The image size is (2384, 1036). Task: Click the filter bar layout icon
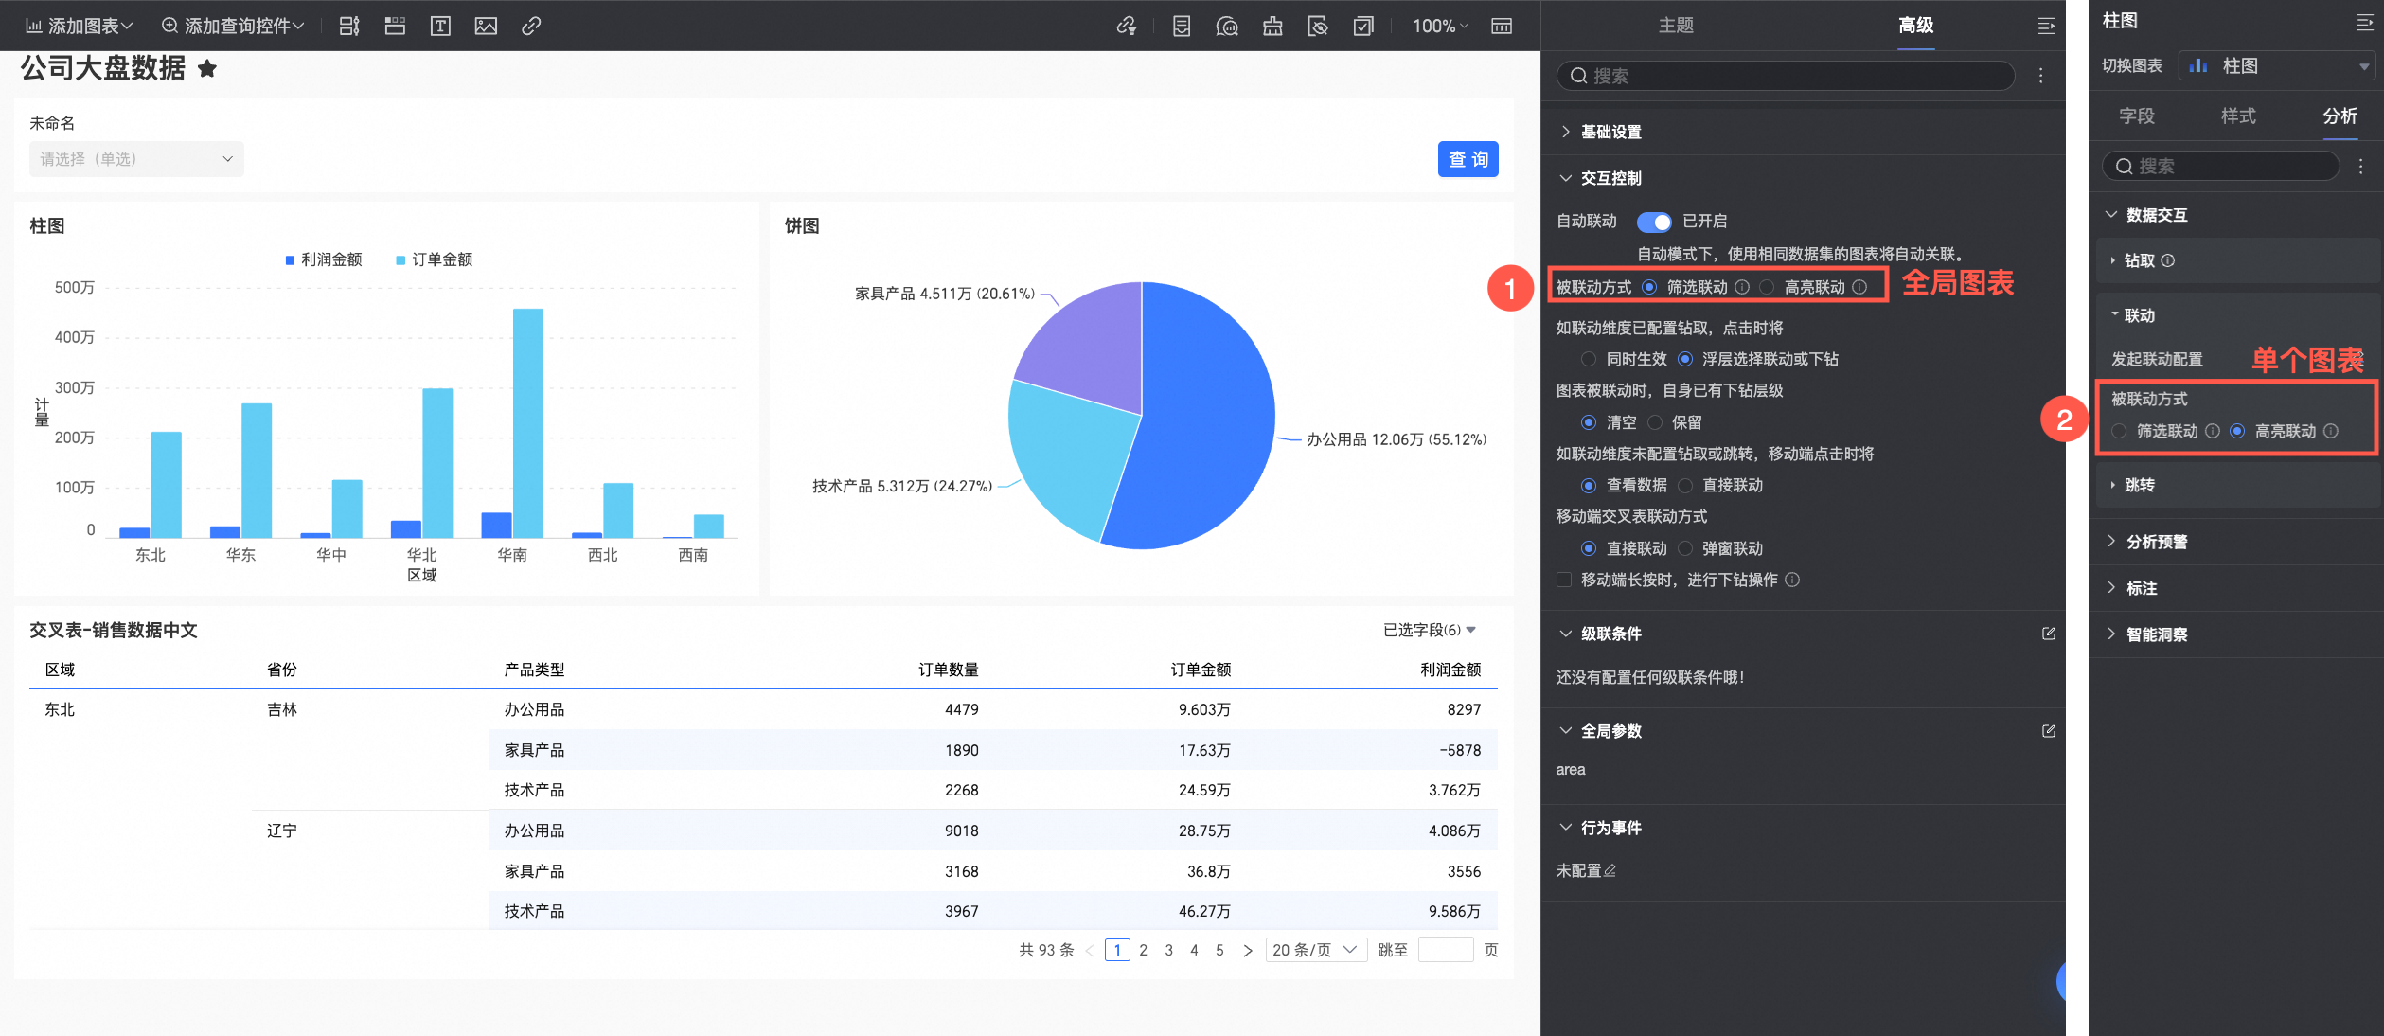349,27
